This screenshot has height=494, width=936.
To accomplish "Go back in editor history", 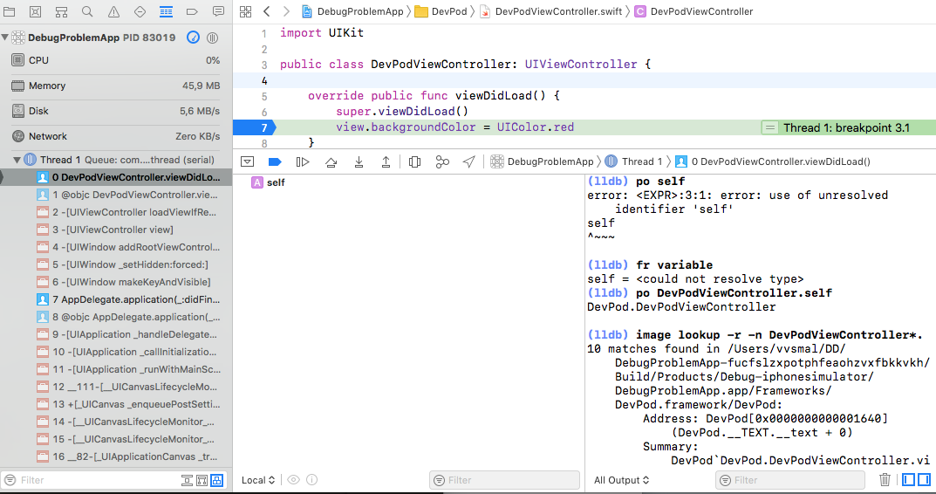I will [267, 11].
